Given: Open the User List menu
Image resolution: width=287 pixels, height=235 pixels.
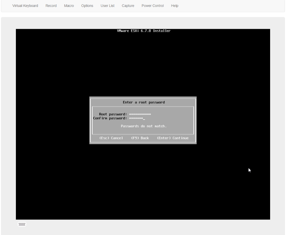Looking at the screenshot, I should (x=108, y=6).
